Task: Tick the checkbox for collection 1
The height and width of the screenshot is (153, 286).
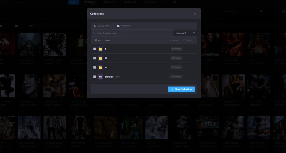Action: click(94, 49)
